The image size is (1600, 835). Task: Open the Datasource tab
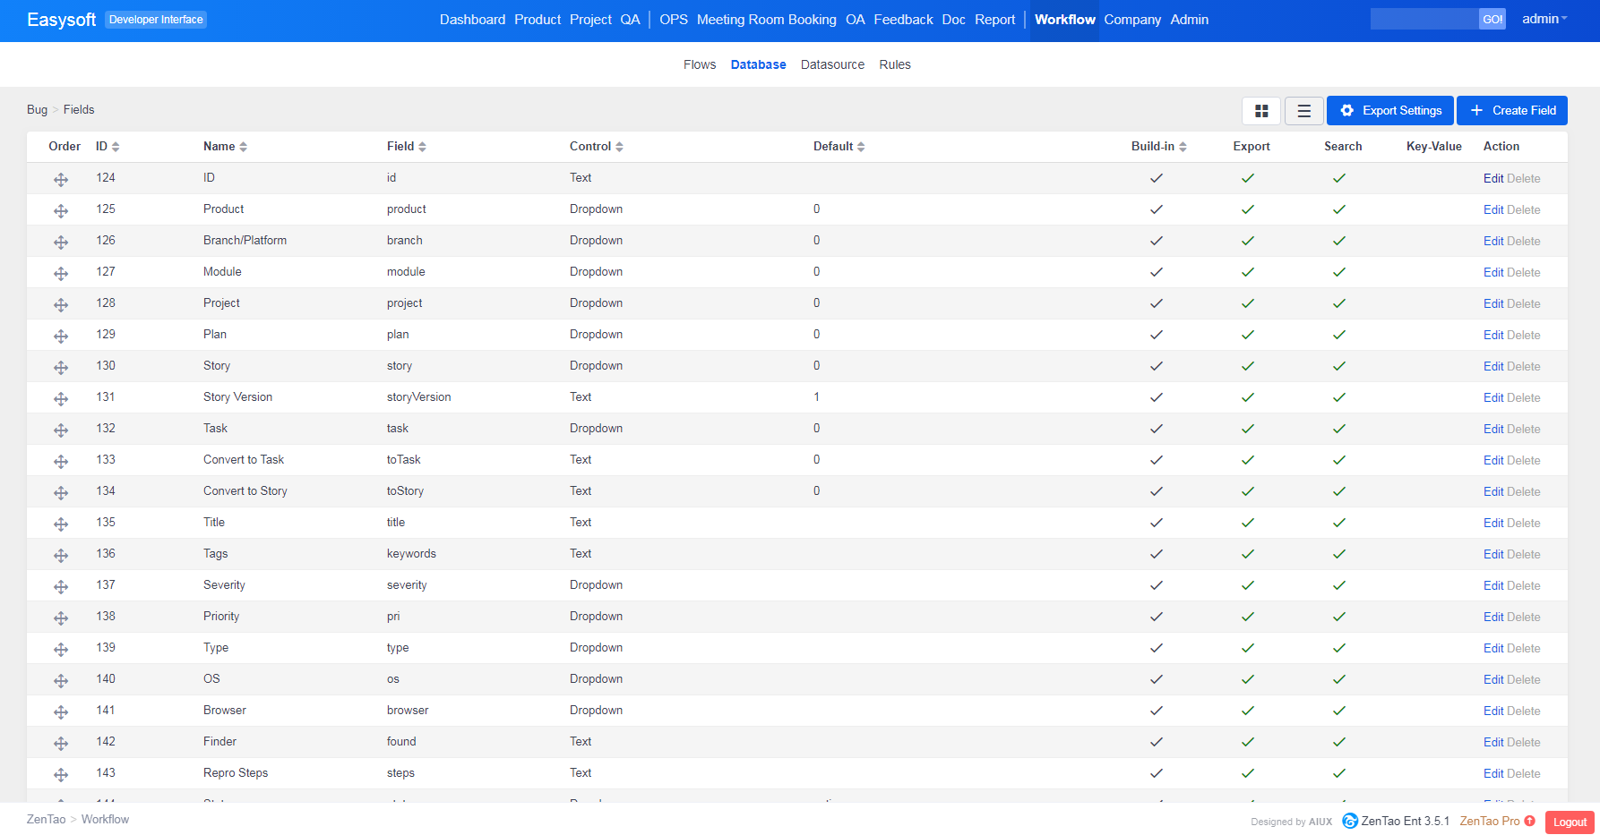(832, 64)
